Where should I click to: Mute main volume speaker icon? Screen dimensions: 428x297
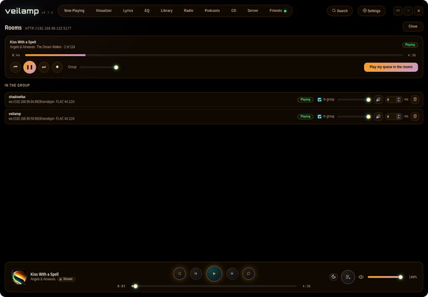[361, 277]
